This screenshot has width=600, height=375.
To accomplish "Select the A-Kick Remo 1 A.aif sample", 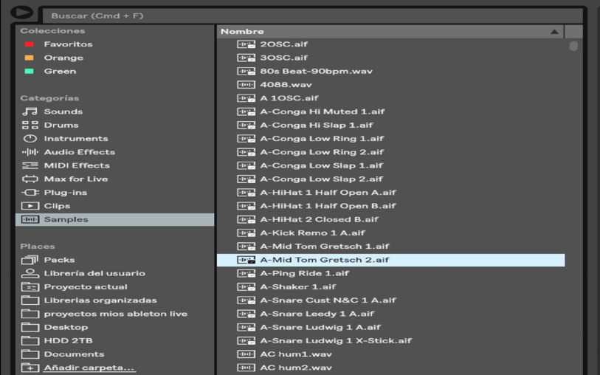I will (x=312, y=233).
